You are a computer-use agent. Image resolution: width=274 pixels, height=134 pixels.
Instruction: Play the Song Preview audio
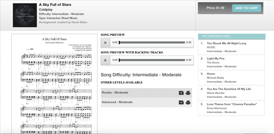pyautogui.click(x=105, y=42)
